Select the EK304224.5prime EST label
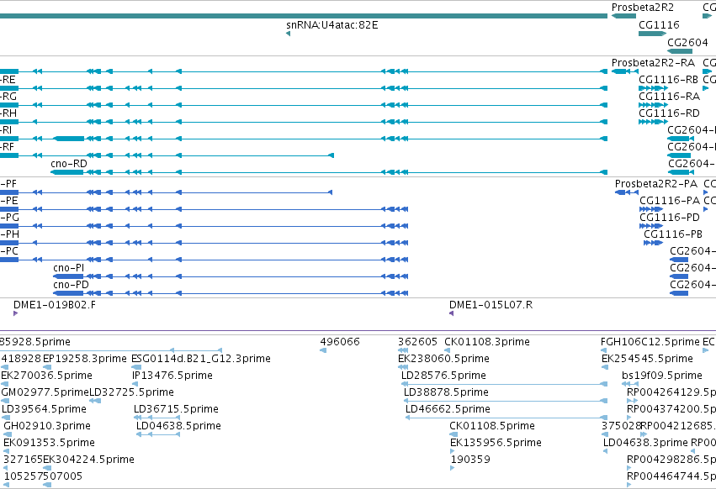 pyautogui.click(x=88, y=460)
